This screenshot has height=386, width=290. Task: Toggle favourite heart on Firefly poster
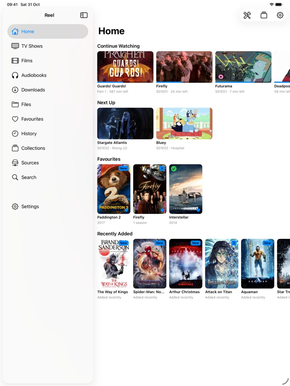pyautogui.click(x=162, y=210)
